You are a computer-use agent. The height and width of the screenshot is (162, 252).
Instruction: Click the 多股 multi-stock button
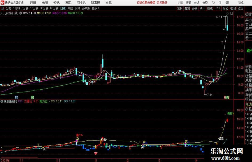pyautogui.click(x=195, y=8)
